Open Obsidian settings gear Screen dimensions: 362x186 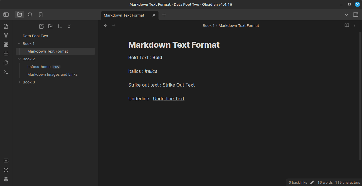tap(6, 179)
